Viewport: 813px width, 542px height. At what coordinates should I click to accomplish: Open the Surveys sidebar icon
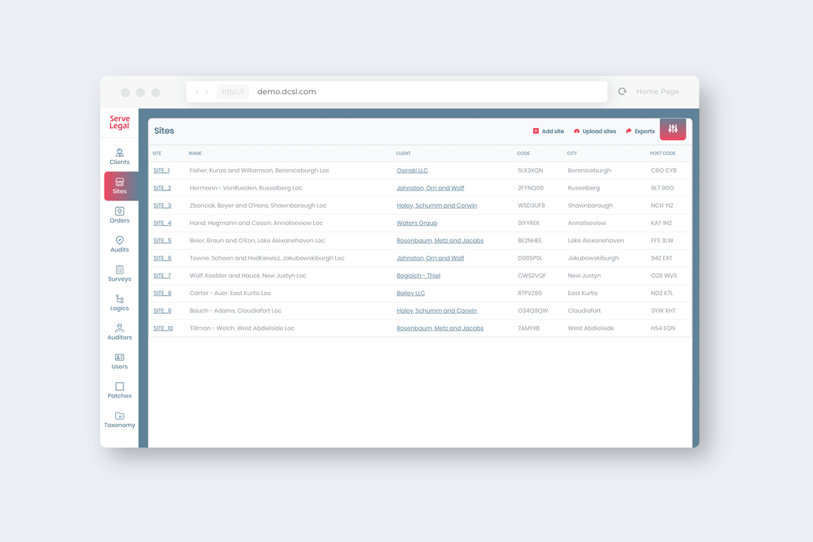pyautogui.click(x=119, y=269)
